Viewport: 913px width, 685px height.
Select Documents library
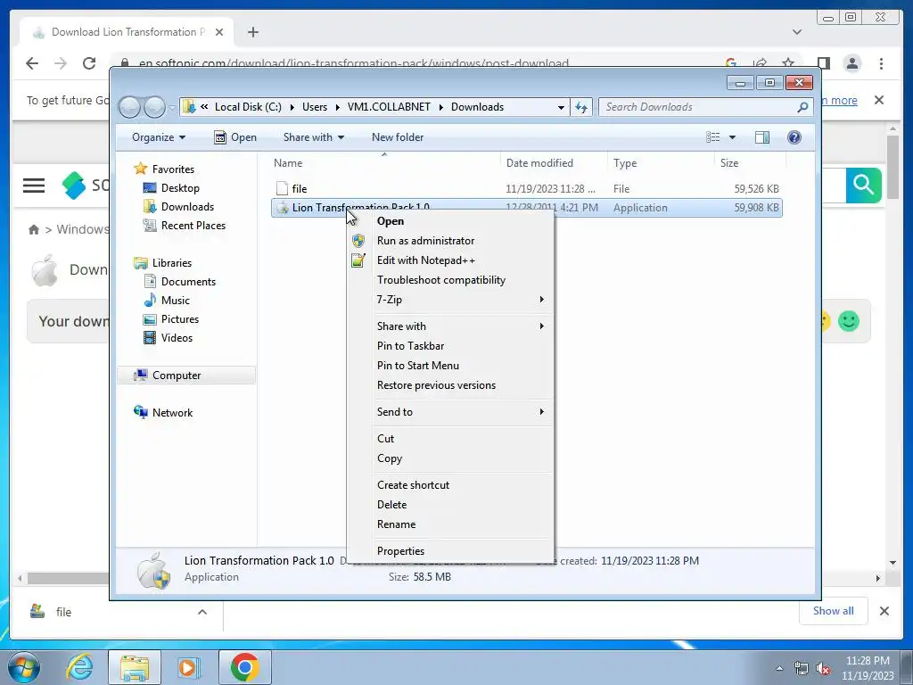pos(188,282)
